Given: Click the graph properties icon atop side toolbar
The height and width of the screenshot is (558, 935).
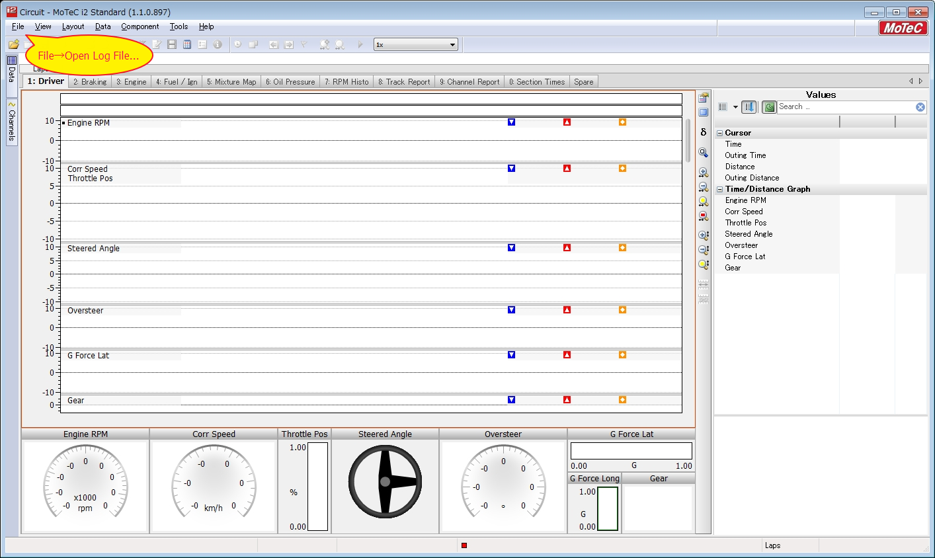Looking at the screenshot, I should (x=704, y=98).
